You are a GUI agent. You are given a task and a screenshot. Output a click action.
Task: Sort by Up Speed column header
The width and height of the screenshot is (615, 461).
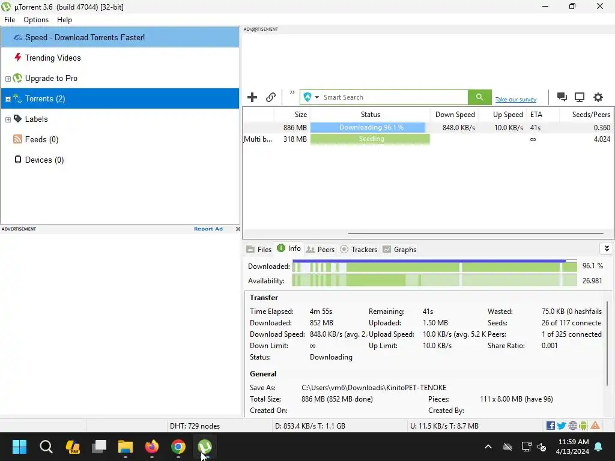502,115
